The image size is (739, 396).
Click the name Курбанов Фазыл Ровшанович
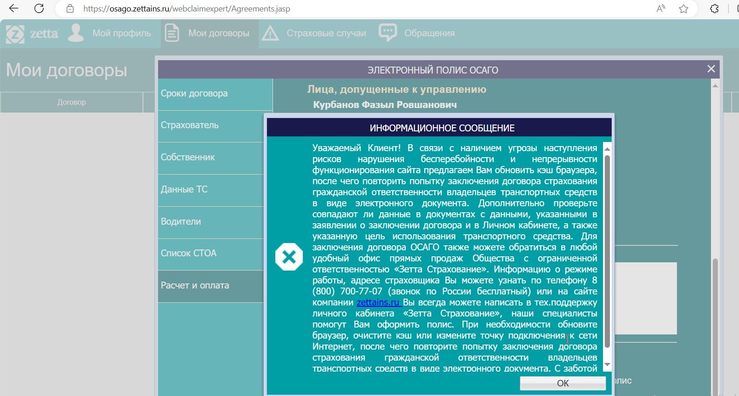[385, 105]
